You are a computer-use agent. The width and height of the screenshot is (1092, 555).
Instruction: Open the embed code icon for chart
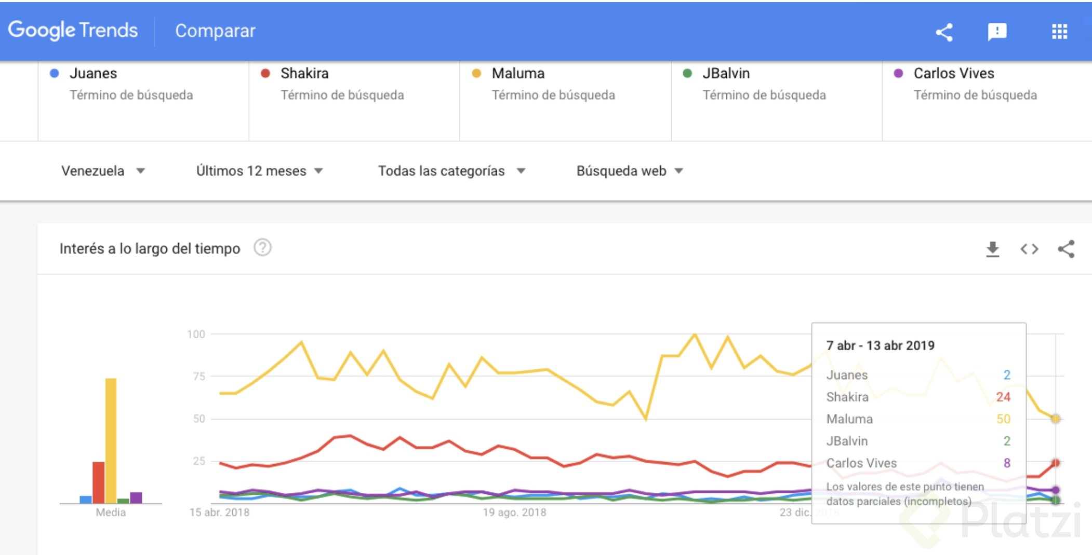pyautogui.click(x=1029, y=249)
